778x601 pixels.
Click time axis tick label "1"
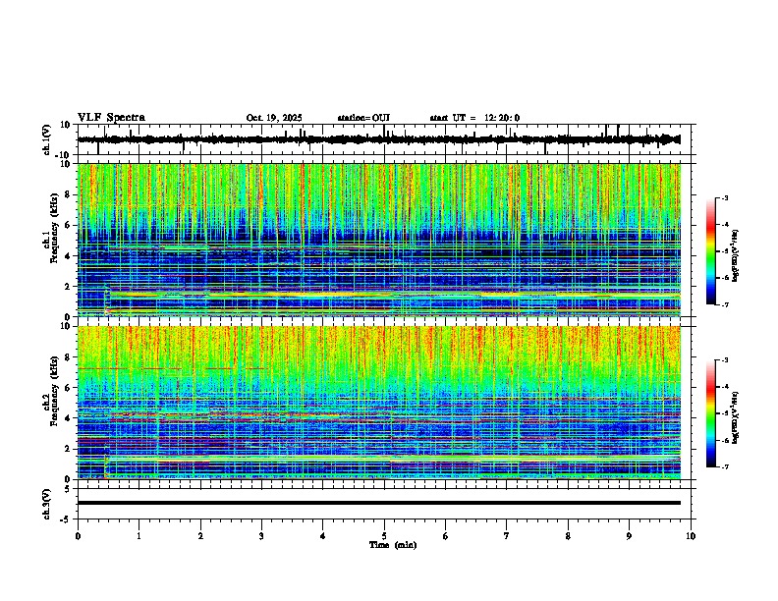click(139, 536)
